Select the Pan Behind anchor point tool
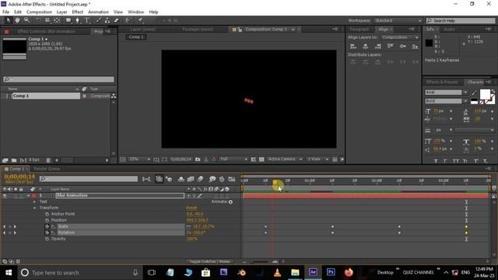Screen dimensions: 498x280 point(57,20)
